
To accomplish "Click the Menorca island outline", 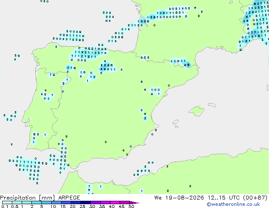I will tap(212, 105).
